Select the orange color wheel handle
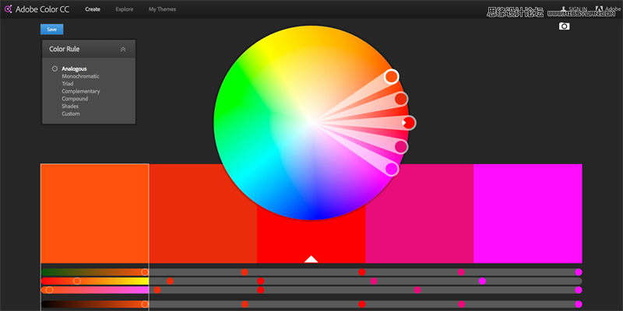This screenshot has width=623, height=311. click(392, 76)
